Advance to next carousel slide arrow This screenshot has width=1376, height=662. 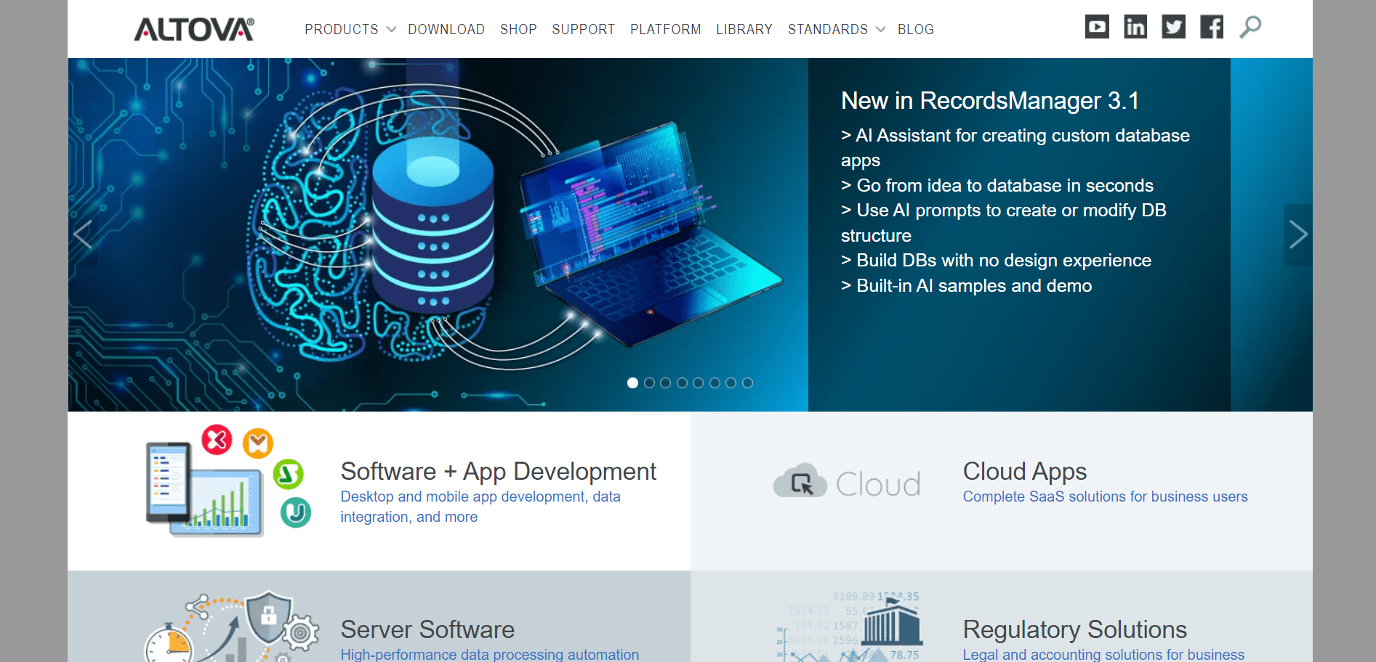click(1298, 234)
